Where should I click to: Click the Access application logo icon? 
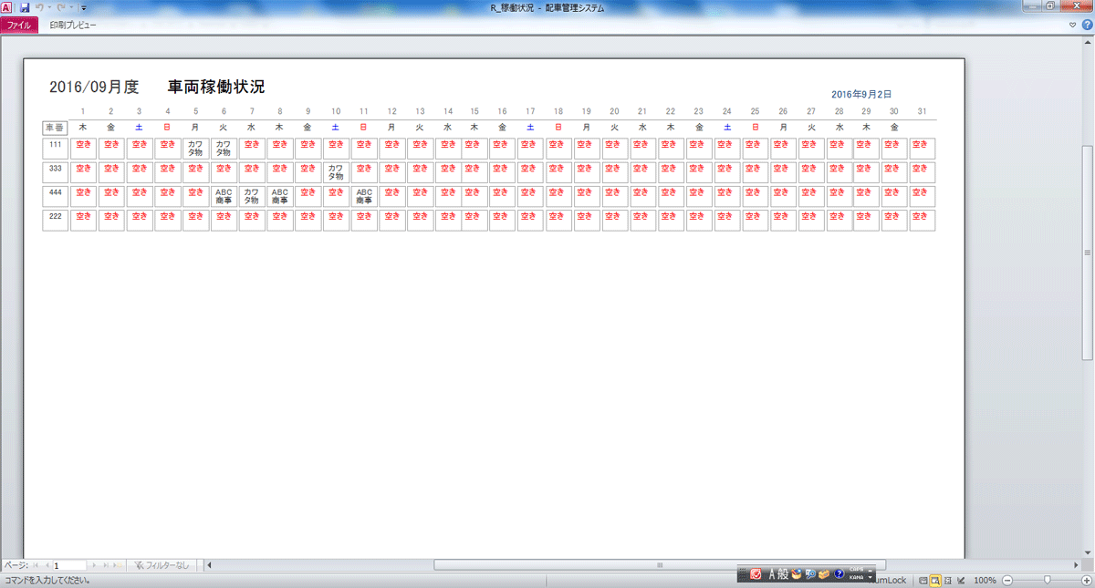(7, 7)
